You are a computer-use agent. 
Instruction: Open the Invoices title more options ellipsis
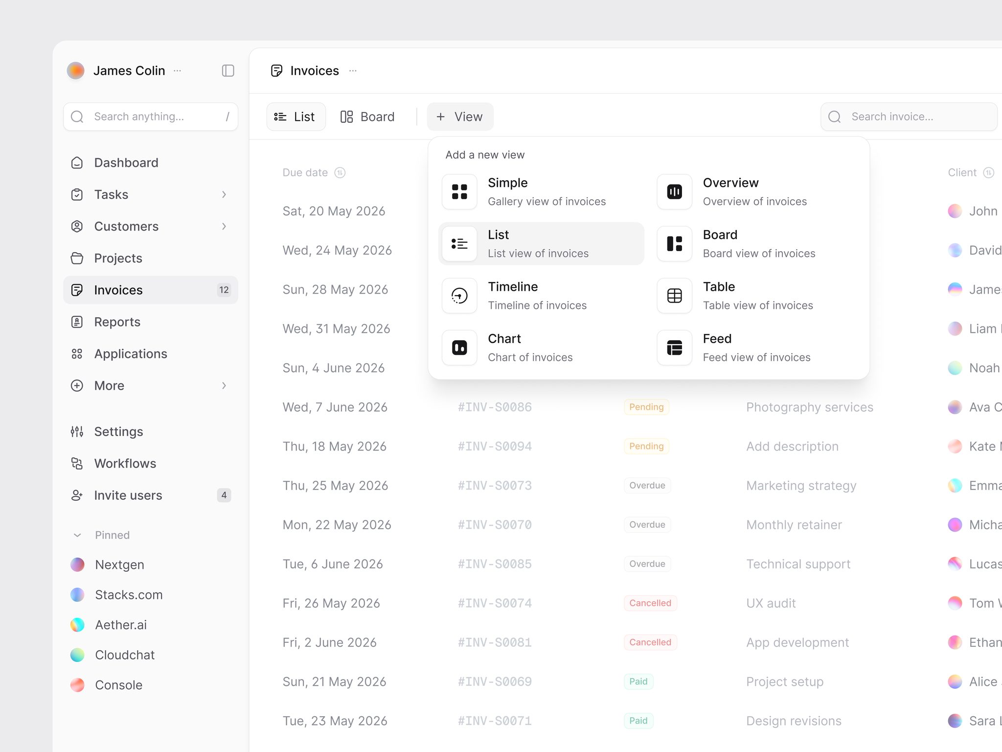353,70
